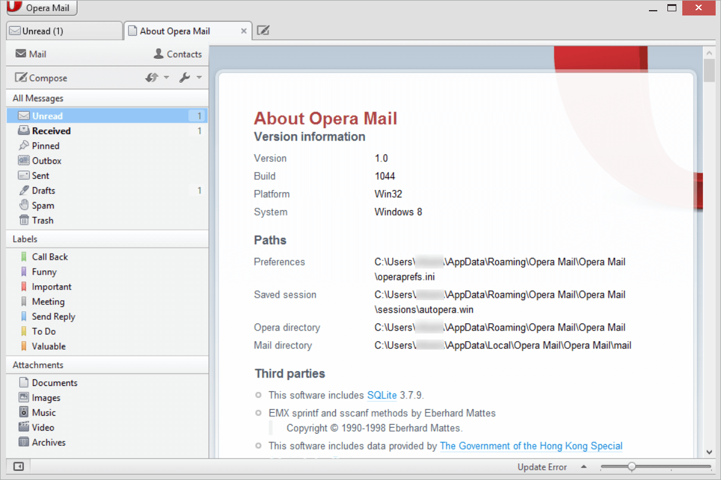Click the orange Valuable label flag
The width and height of the screenshot is (721, 480).
(x=24, y=346)
